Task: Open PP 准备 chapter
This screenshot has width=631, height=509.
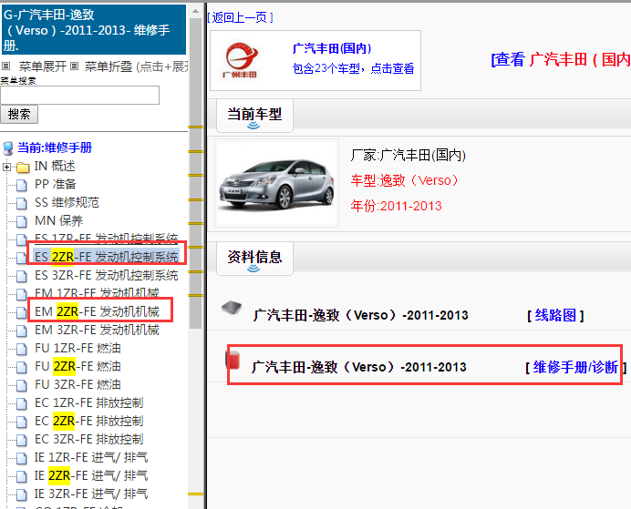Action: coord(56,185)
